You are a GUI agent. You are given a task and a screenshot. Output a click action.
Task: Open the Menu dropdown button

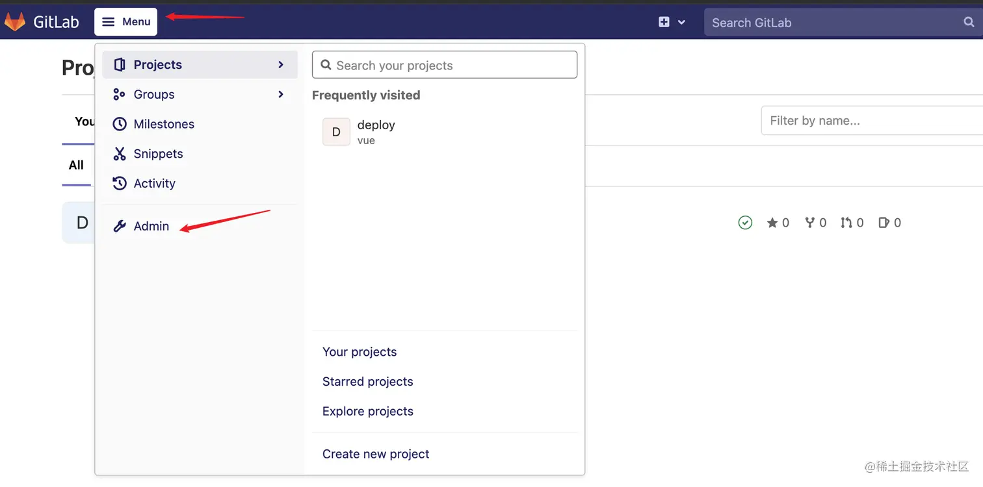126,22
